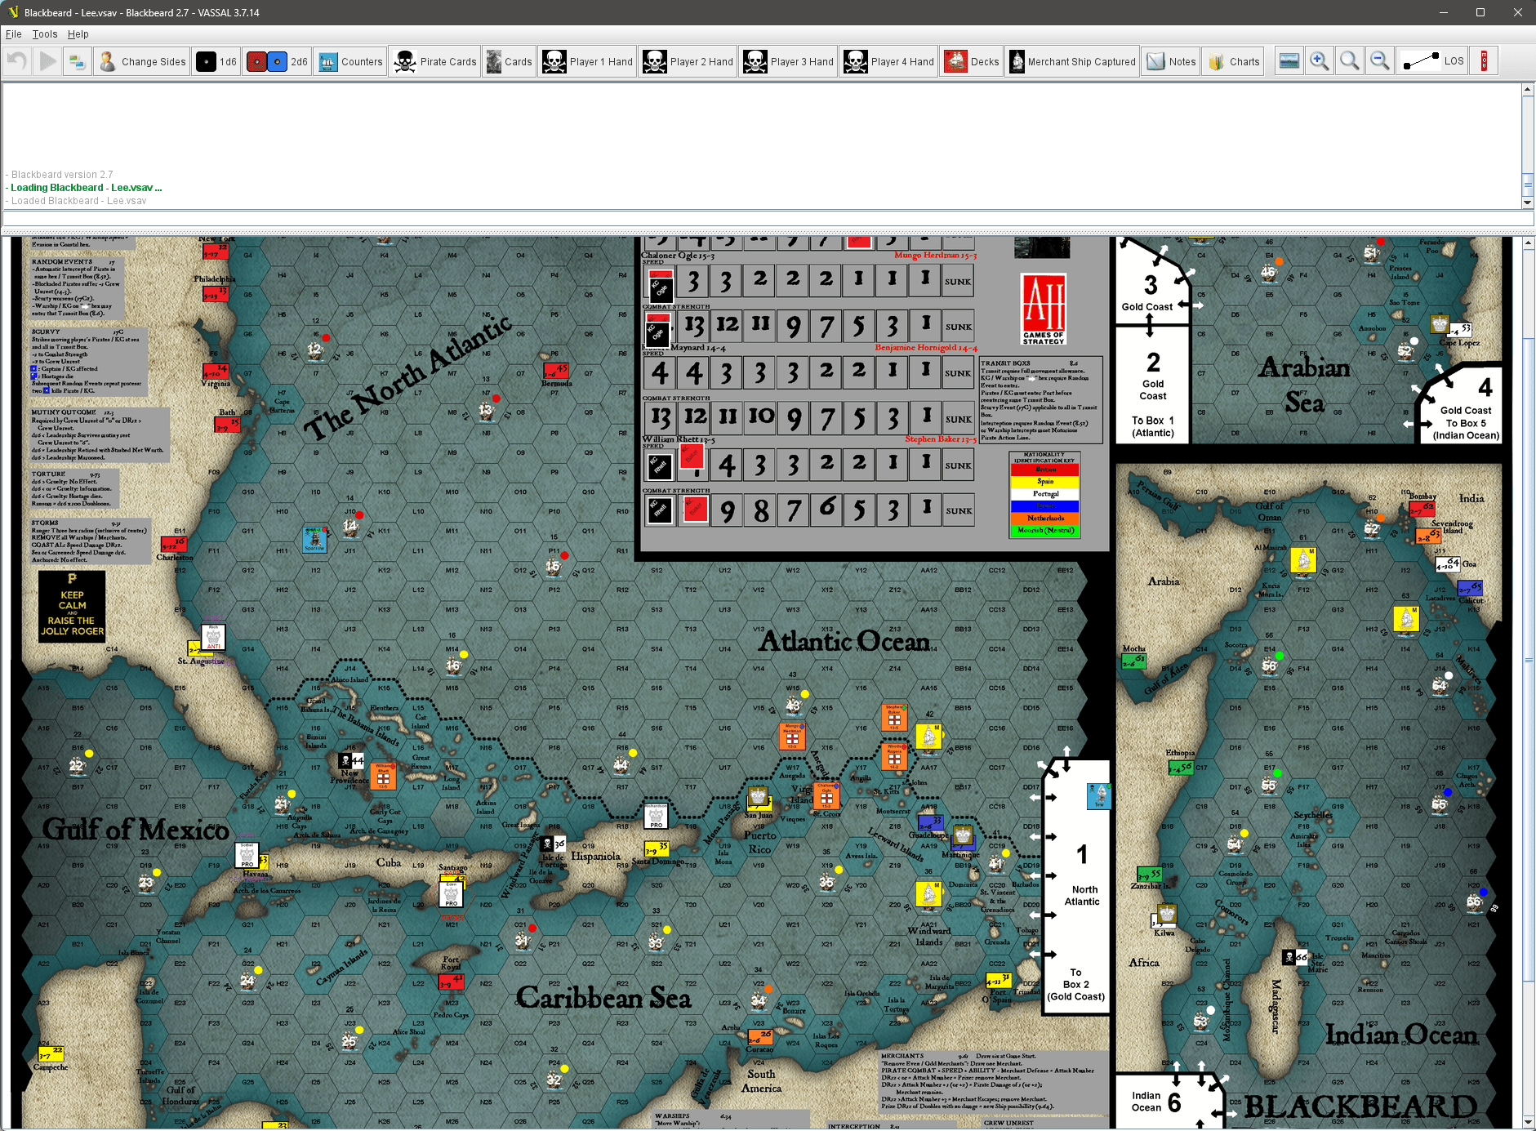Screen dimensions: 1536x1131
Task: Activate the LOS thread tool
Action: pyautogui.click(x=1432, y=61)
